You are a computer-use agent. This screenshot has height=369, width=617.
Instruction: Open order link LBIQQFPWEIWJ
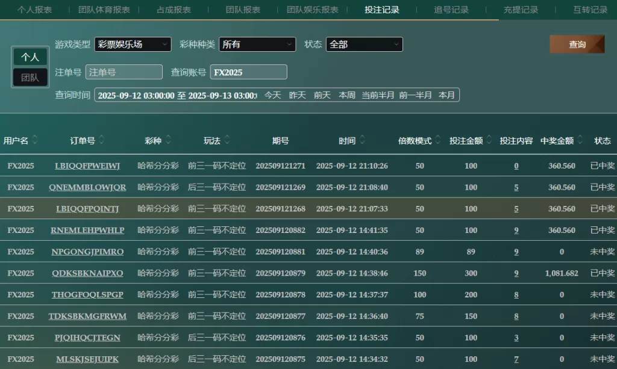pos(87,166)
